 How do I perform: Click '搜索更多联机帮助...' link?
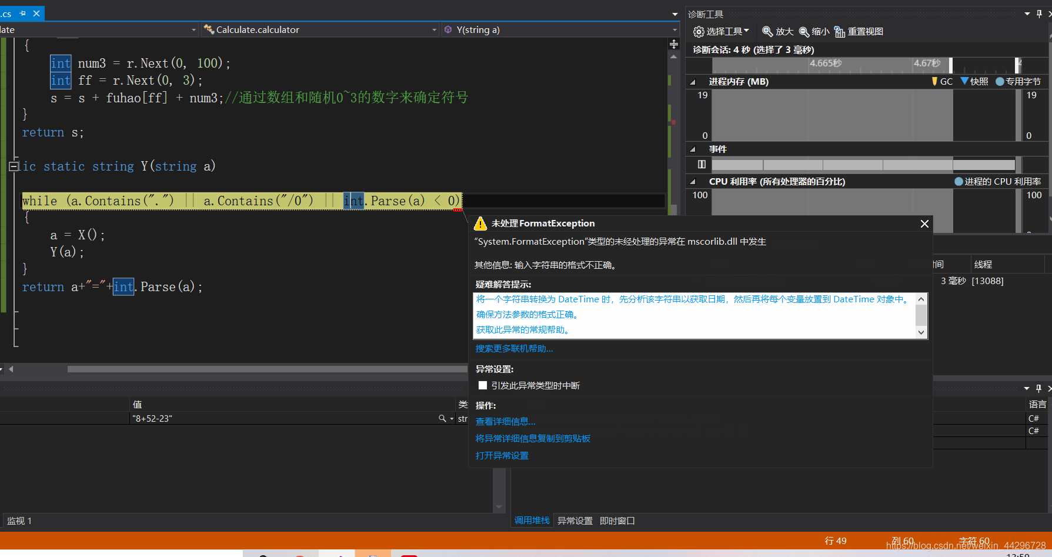point(515,349)
